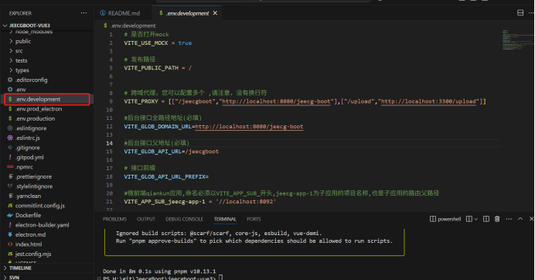Open the .eslintrc.js file

(x=27, y=138)
